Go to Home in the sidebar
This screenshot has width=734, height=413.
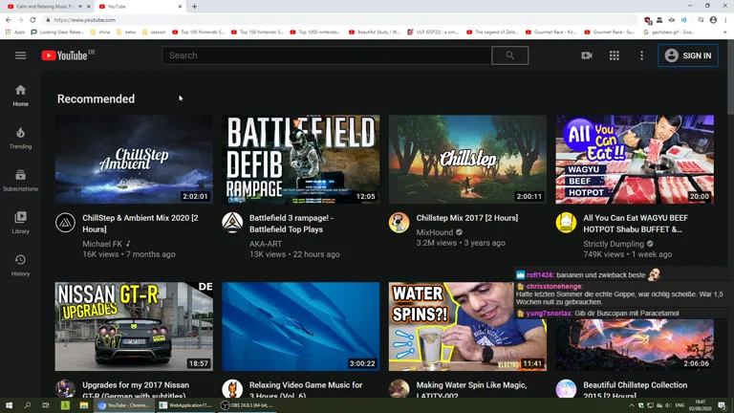[20, 95]
